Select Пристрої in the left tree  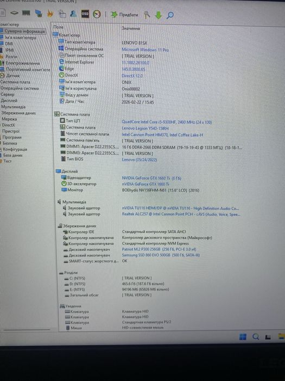[x=11, y=131]
